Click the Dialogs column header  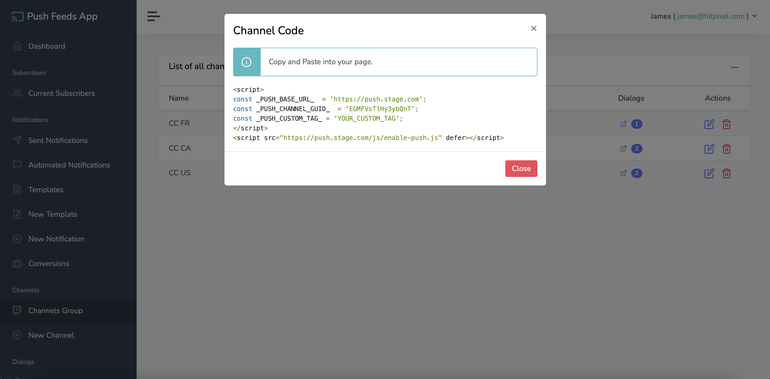(631, 98)
